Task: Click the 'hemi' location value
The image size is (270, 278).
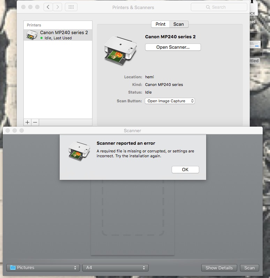Action: pyautogui.click(x=150, y=77)
